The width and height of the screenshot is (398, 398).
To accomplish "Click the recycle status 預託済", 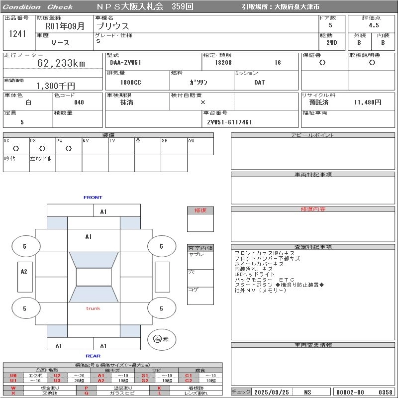I will [319, 102].
